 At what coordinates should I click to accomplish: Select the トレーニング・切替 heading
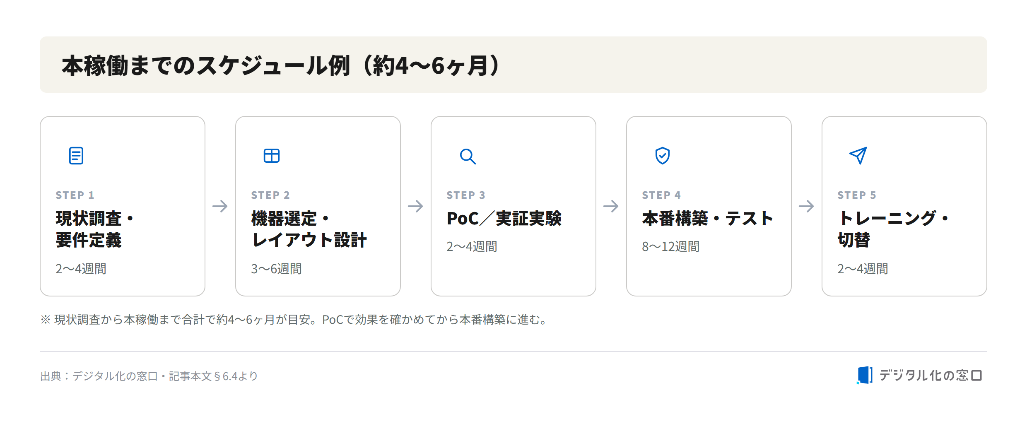point(894,229)
